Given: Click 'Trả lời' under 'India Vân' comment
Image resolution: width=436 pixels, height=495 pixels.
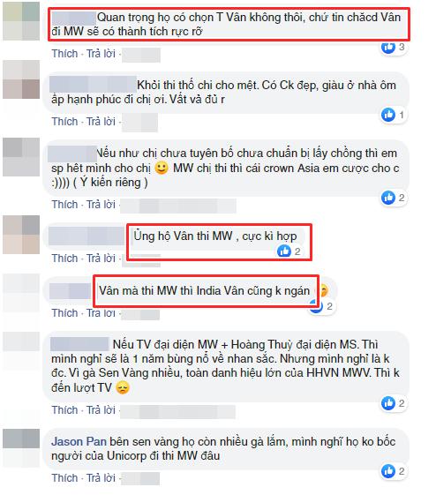Looking at the screenshot, I should pos(101,313).
